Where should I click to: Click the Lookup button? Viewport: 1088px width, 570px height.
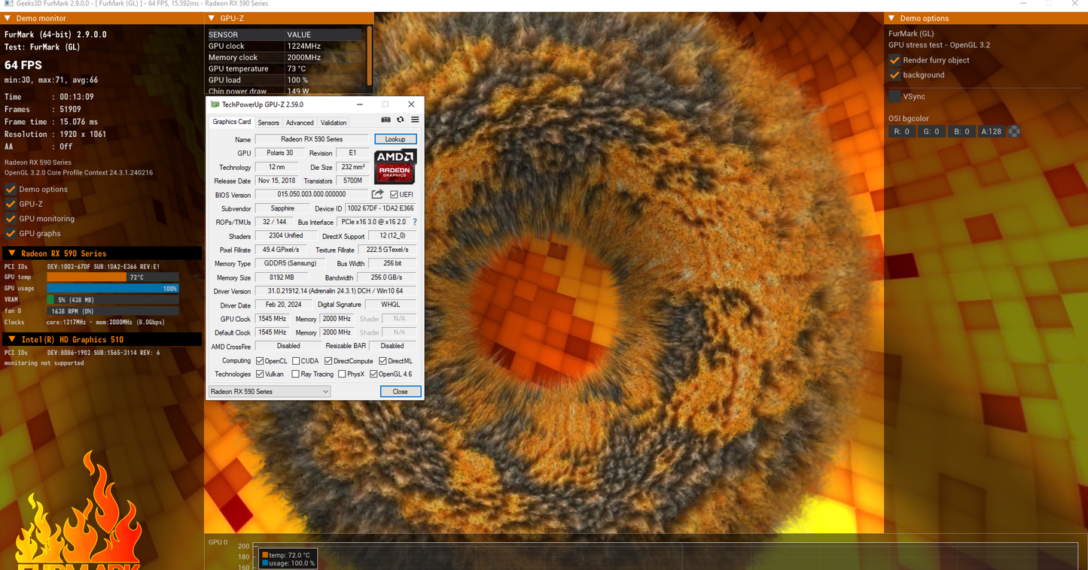pos(395,139)
